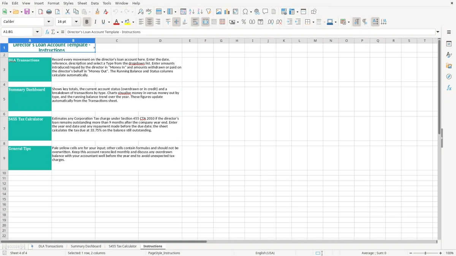Screen dimensions: 456x256
Task: Open the File menu
Action: (5, 3)
